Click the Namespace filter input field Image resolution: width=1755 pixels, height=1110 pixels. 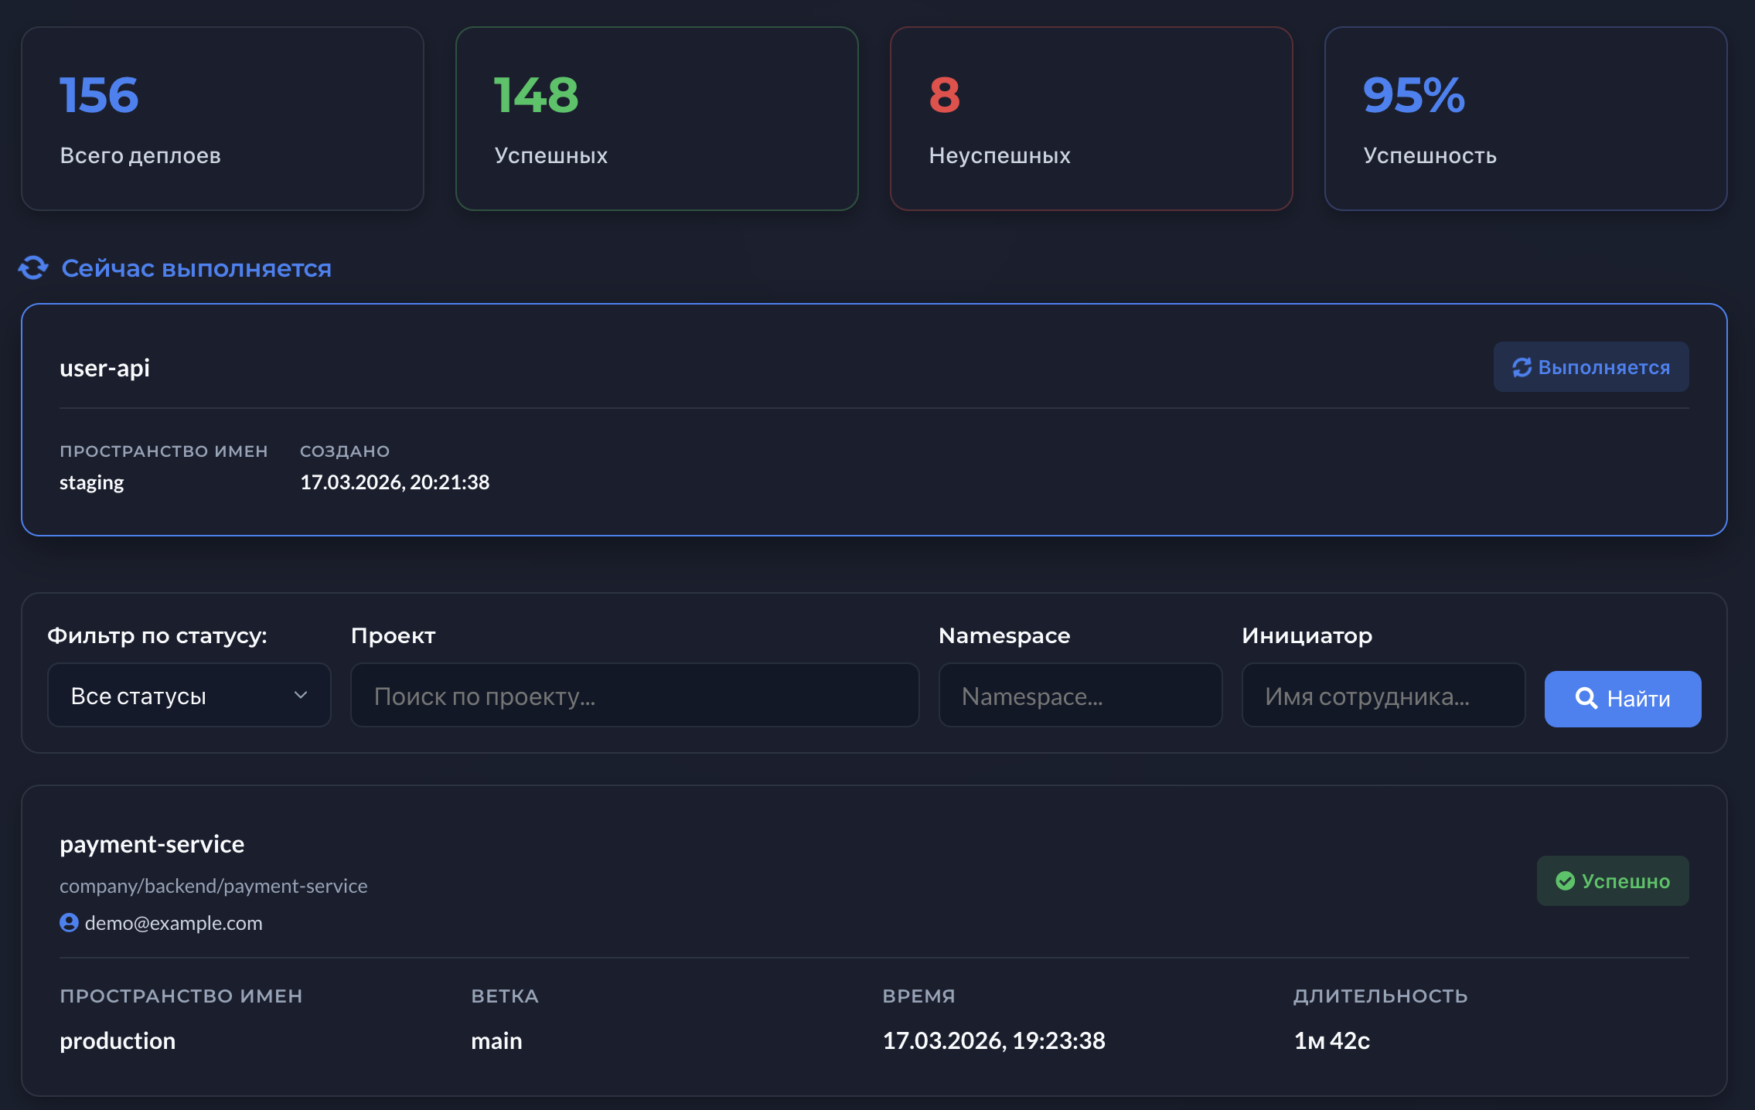(x=1079, y=696)
